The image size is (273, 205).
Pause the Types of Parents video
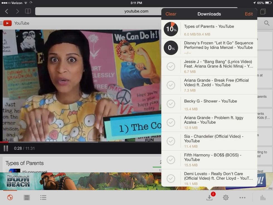tap(5, 148)
